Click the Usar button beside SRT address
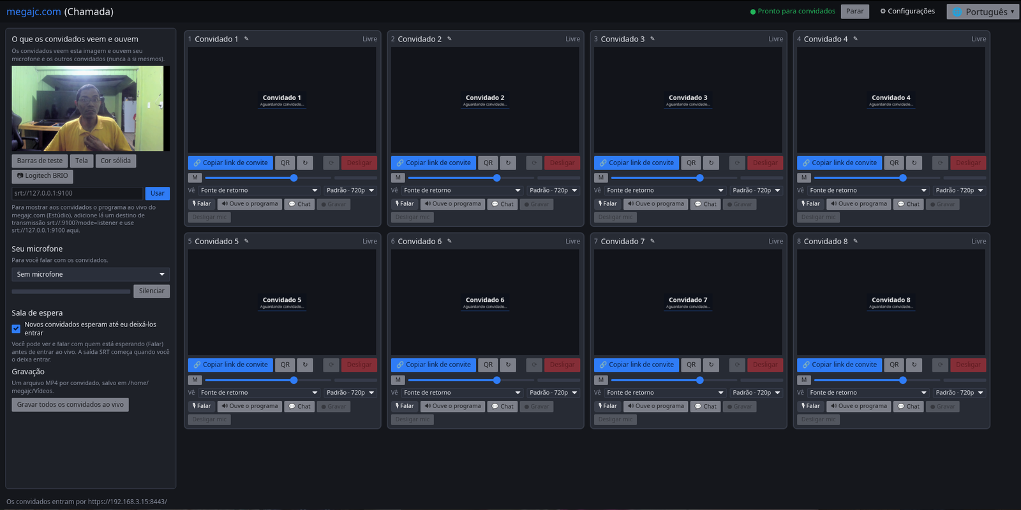1021x510 pixels. (158, 193)
